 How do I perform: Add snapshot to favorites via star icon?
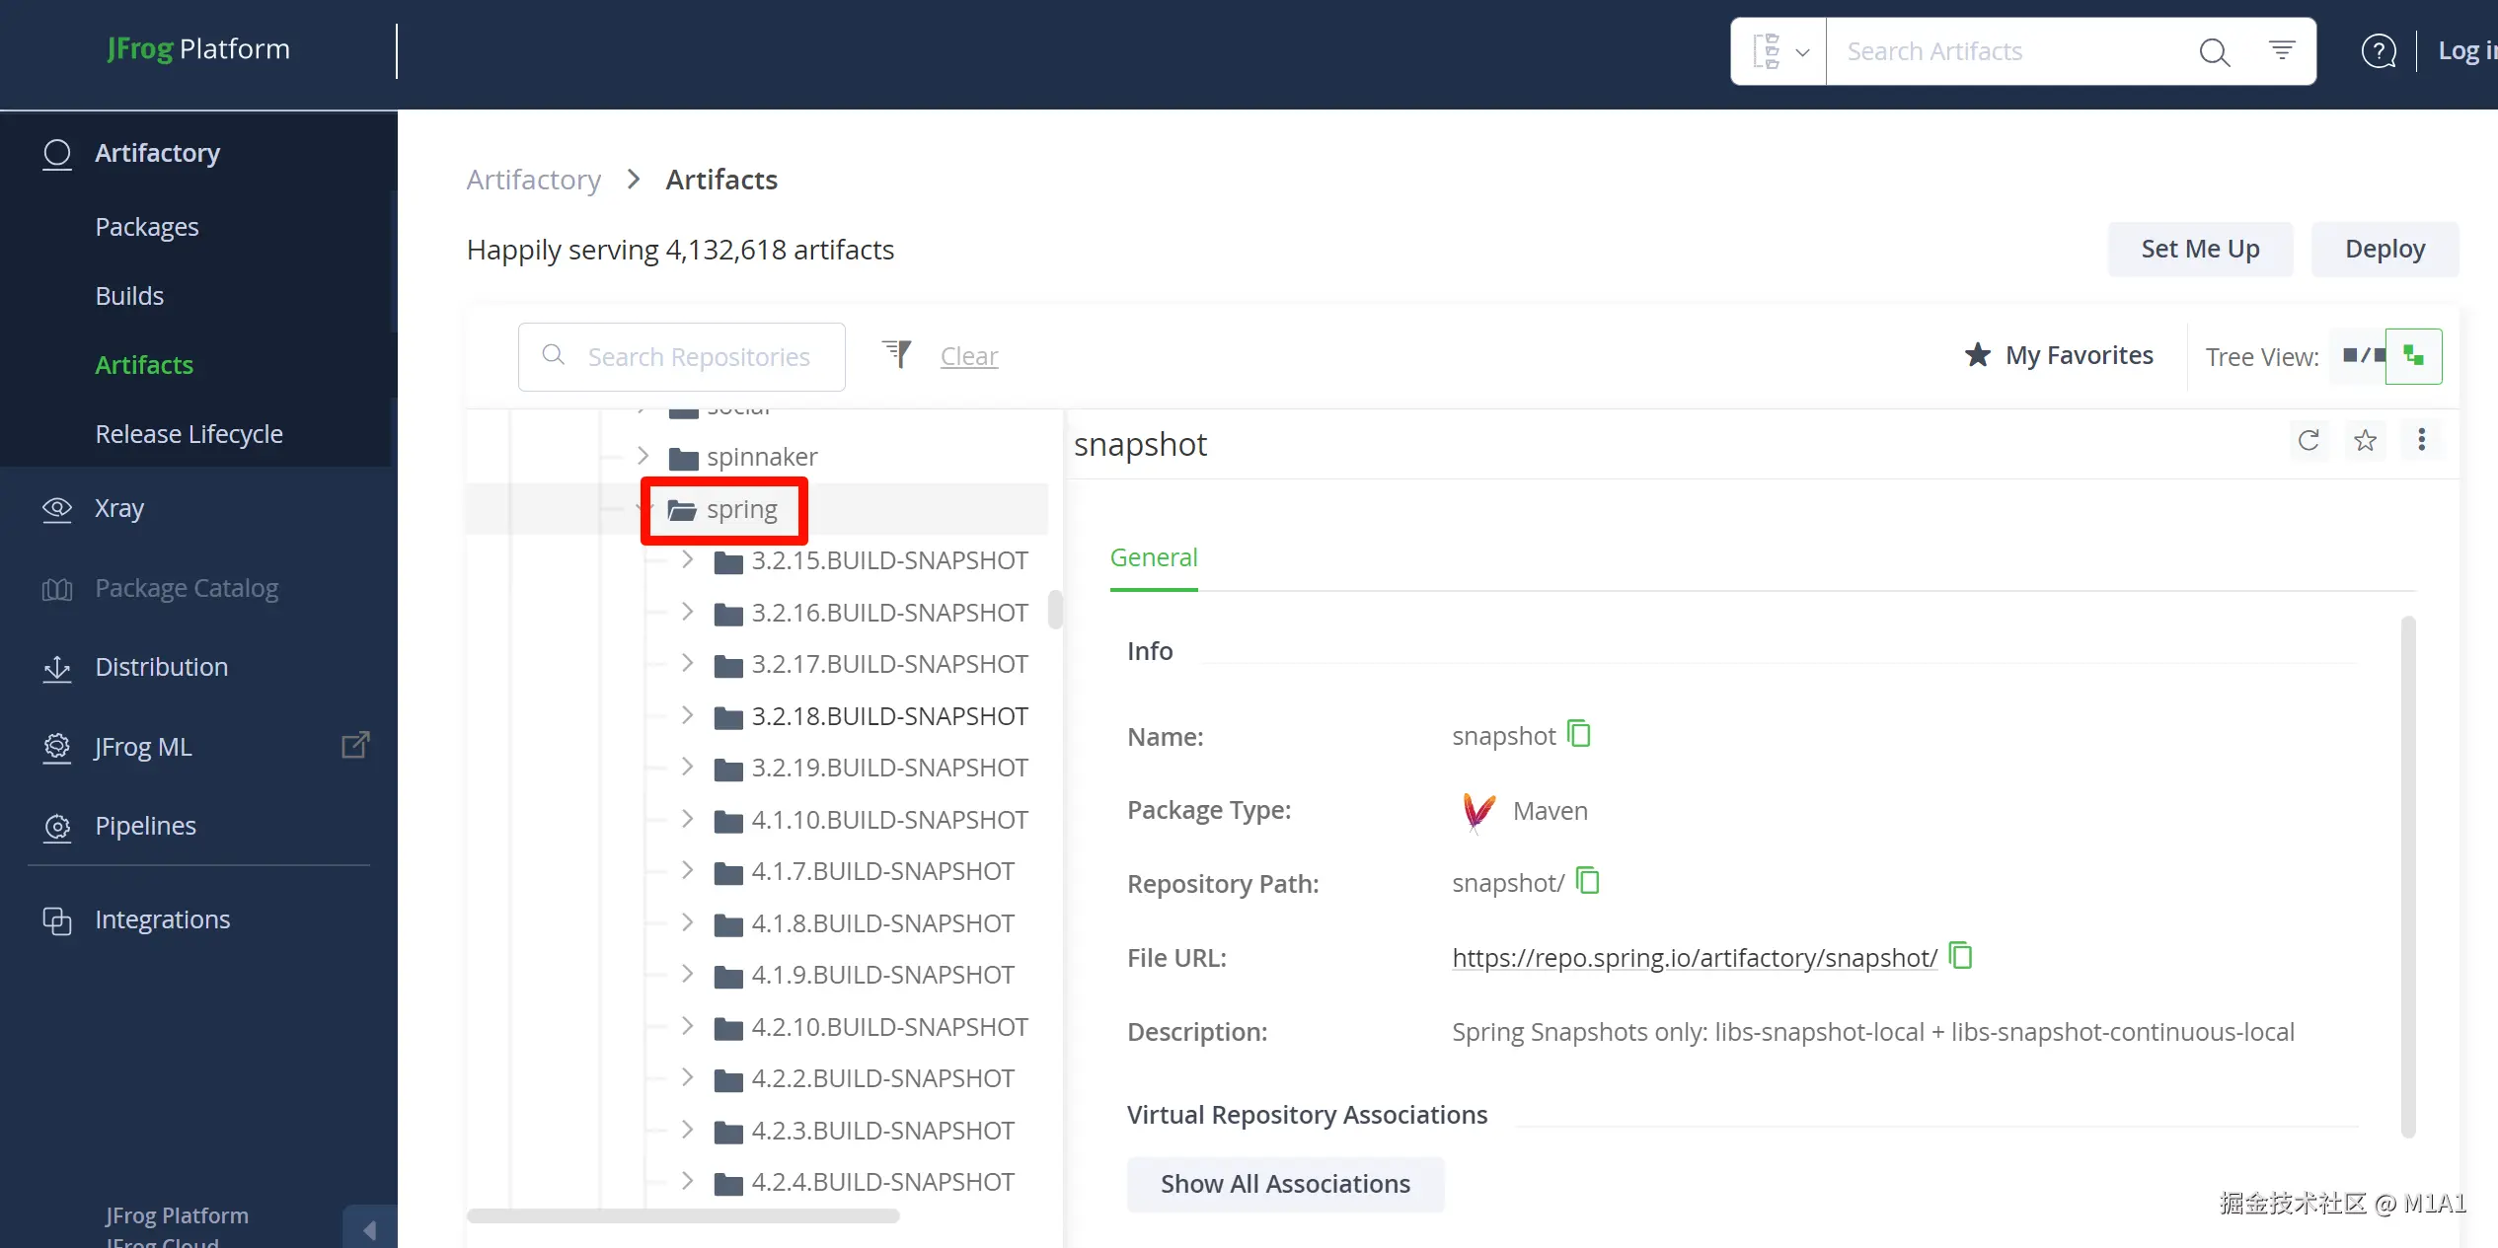2365,440
